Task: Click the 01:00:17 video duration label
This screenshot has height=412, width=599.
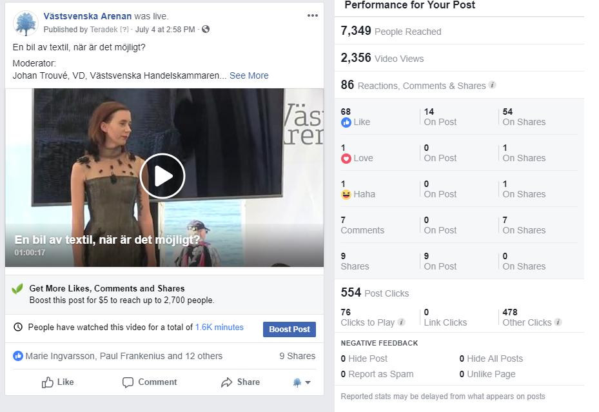Action: click(x=30, y=252)
